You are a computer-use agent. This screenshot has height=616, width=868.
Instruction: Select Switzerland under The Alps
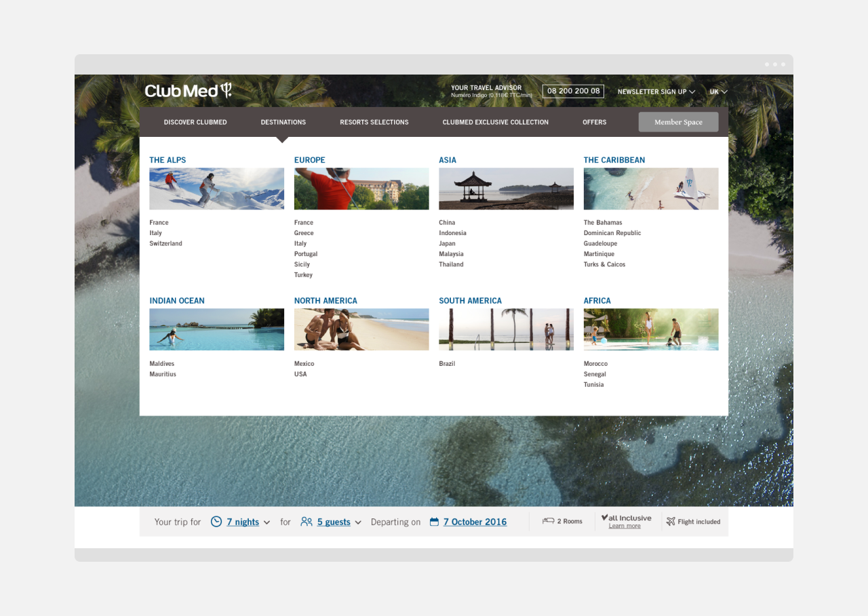coord(166,243)
